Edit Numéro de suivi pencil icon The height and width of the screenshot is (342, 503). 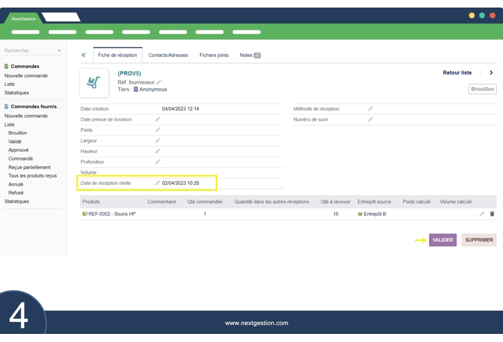point(371,119)
